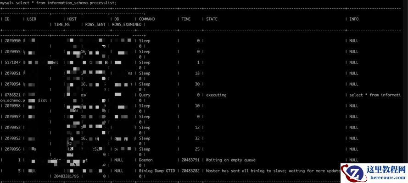
Task: Click the INFO column header
Action: (x=354, y=19)
